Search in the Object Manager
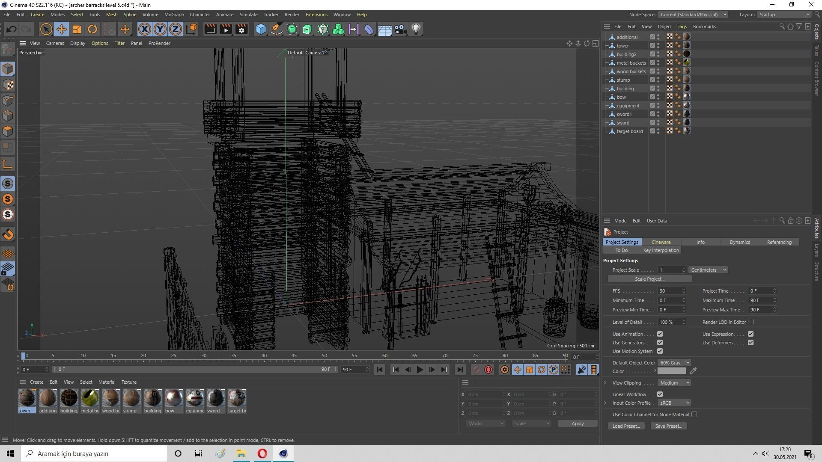This screenshot has height=462, width=822. pyautogui.click(x=782, y=27)
